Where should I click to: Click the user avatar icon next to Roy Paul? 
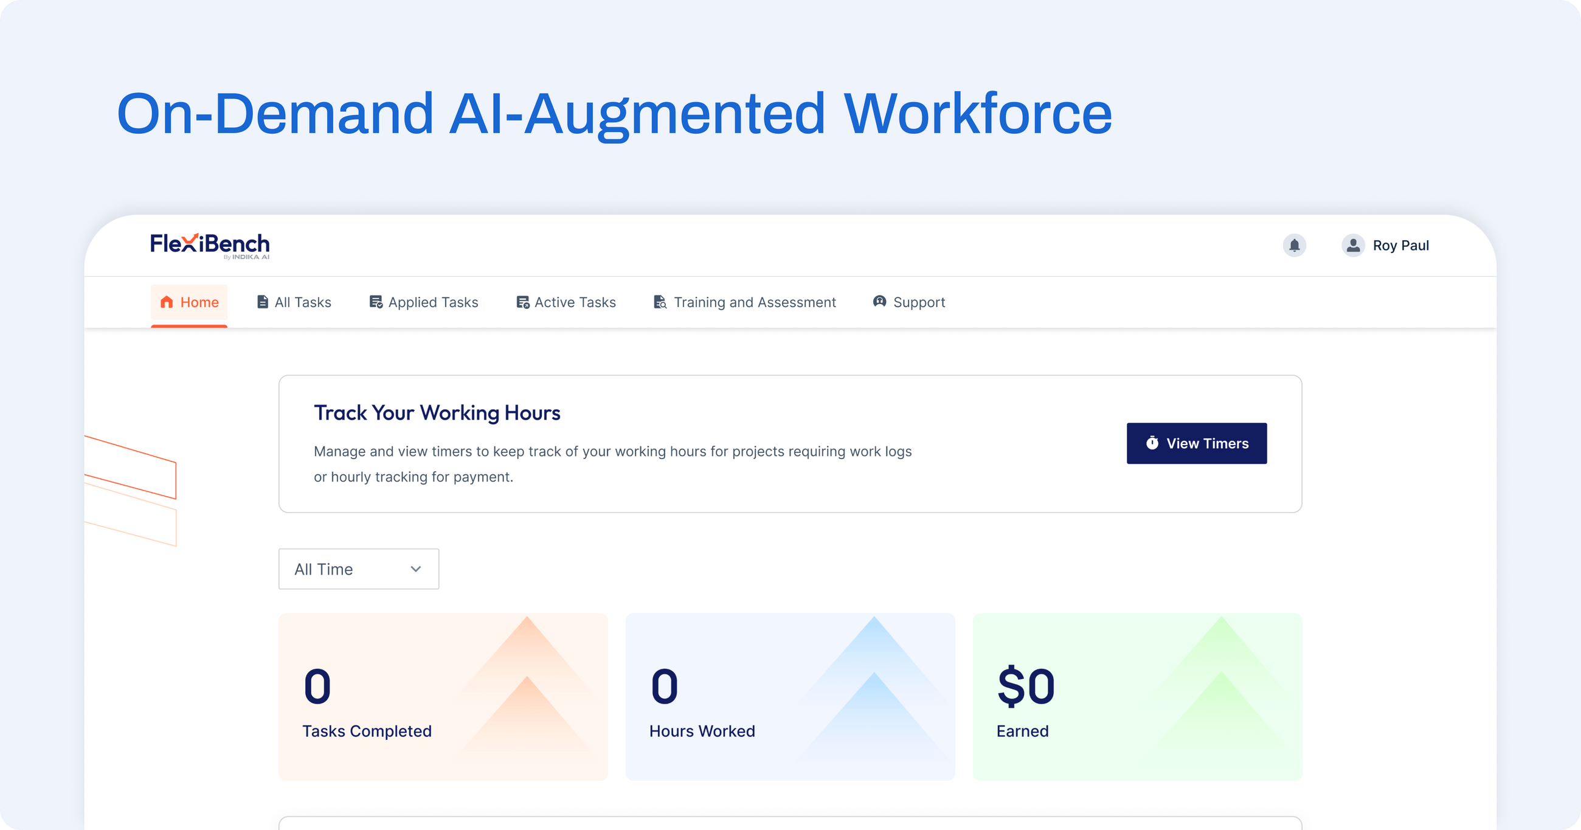click(1353, 245)
